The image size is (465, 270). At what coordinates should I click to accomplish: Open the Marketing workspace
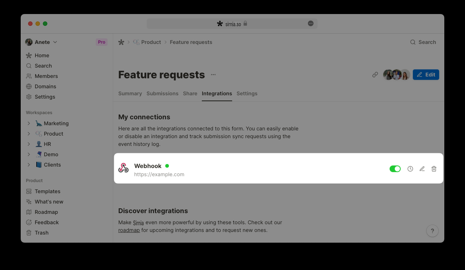tap(52, 123)
